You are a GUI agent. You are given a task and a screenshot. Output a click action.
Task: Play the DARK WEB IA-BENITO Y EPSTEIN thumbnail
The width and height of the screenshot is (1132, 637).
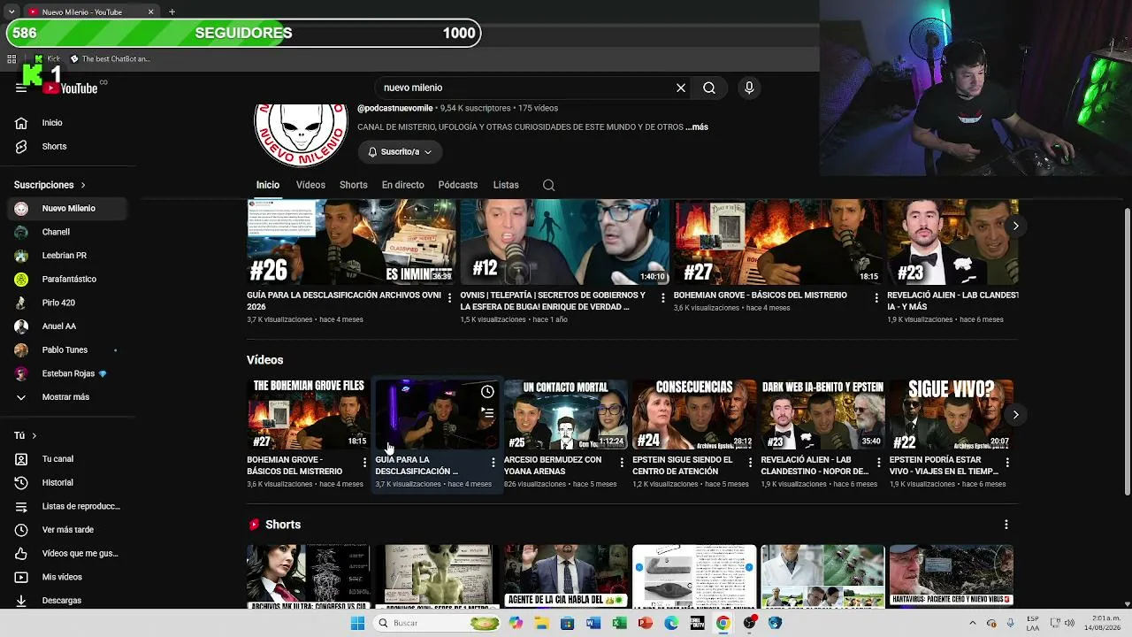pos(822,415)
